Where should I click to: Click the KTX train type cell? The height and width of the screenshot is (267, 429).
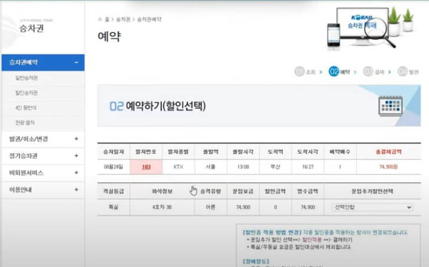coord(179,167)
